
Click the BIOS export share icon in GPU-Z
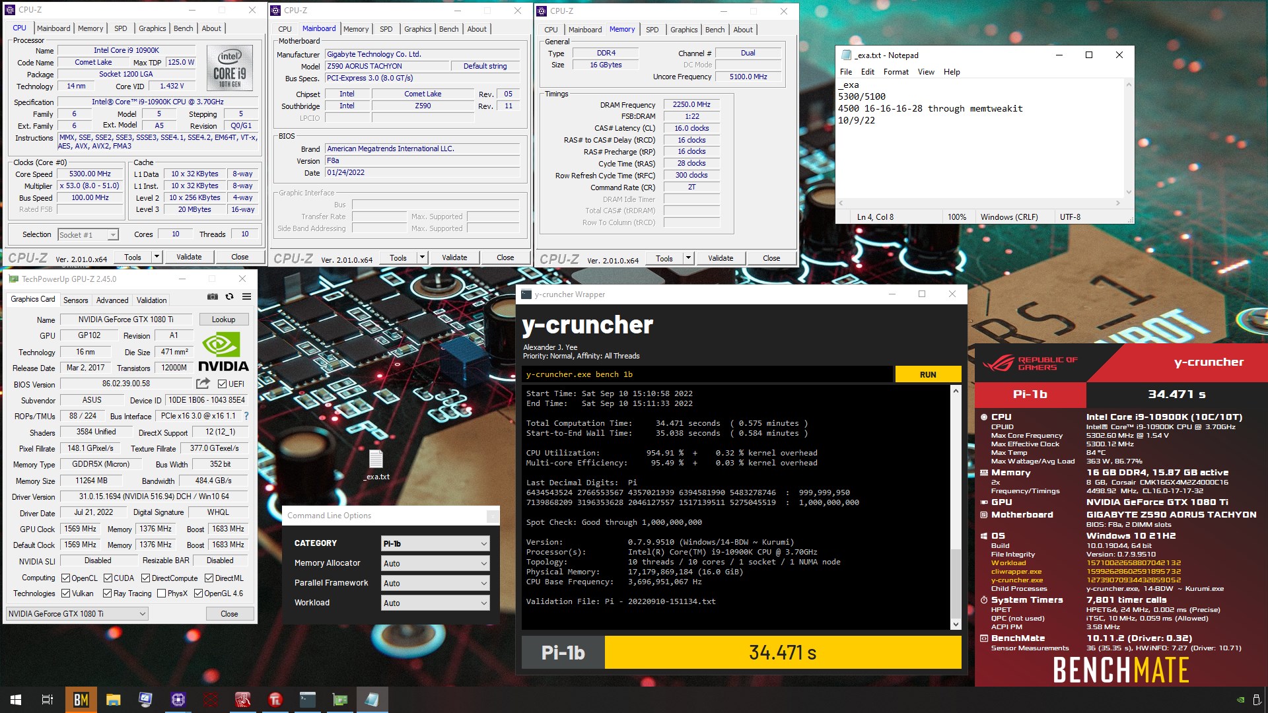(x=203, y=384)
